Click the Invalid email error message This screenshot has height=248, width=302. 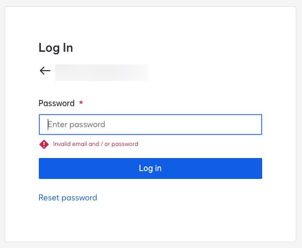(x=95, y=144)
